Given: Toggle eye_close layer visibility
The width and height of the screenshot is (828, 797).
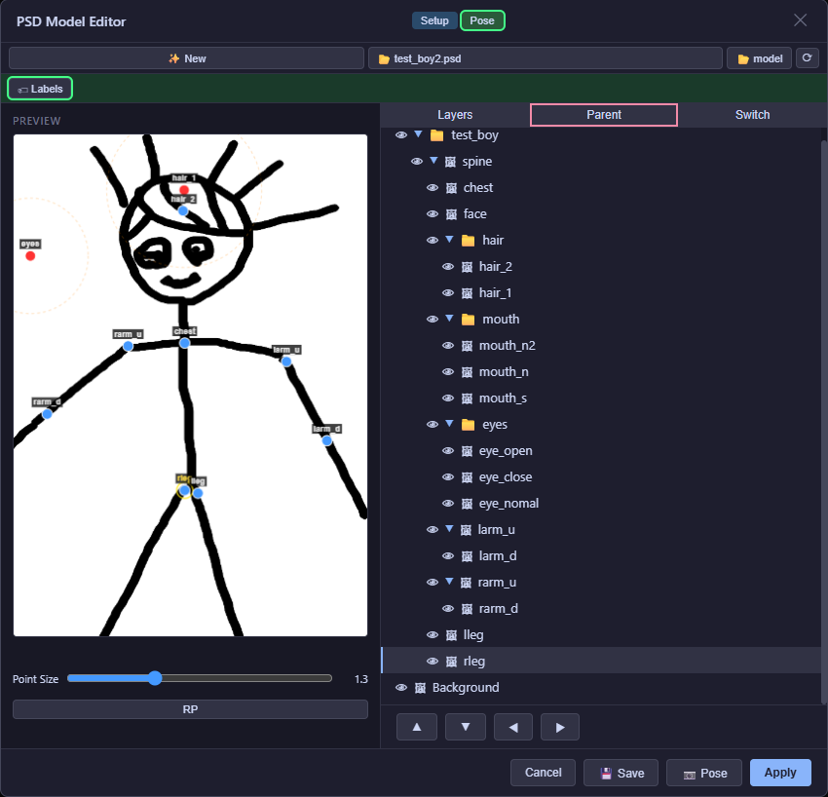Looking at the screenshot, I should pyautogui.click(x=448, y=477).
